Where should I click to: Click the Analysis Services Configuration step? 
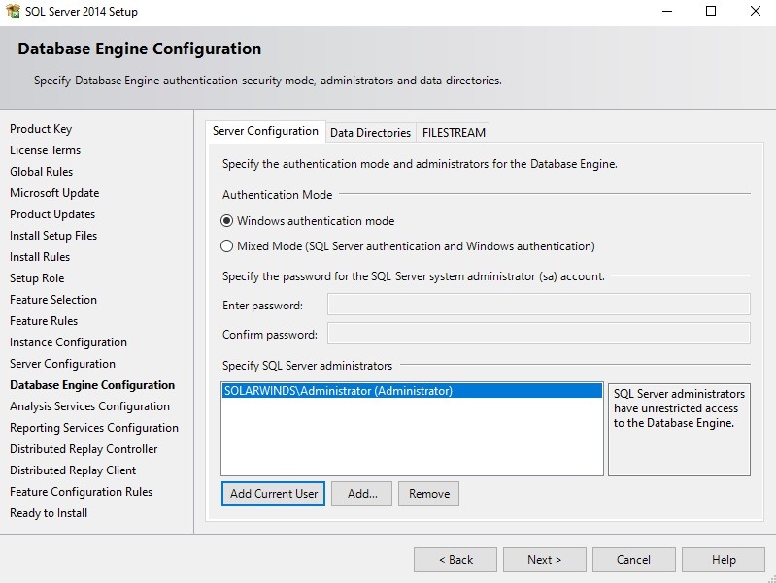(x=89, y=406)
